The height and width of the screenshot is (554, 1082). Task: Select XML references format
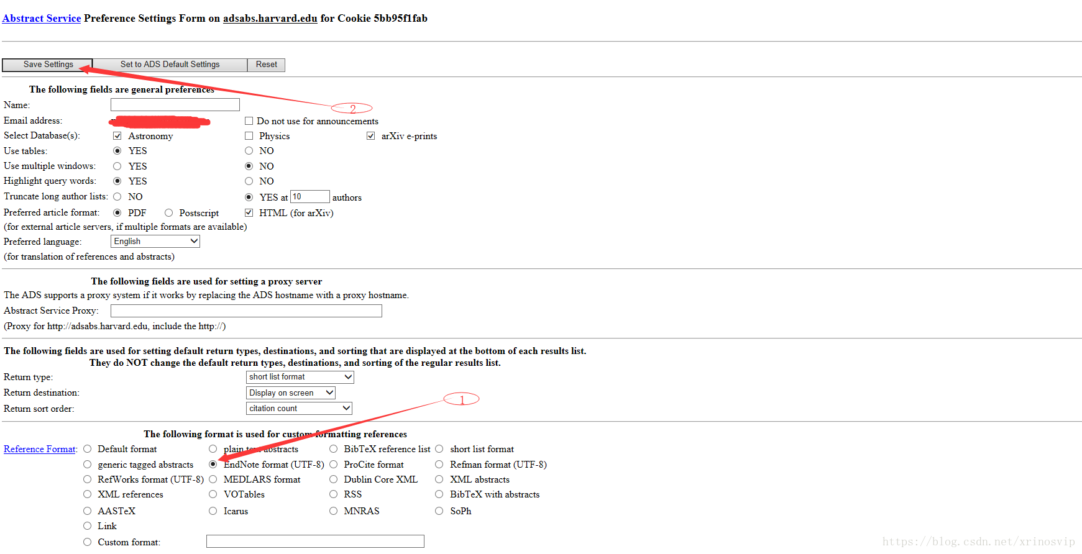click(87, 494)
